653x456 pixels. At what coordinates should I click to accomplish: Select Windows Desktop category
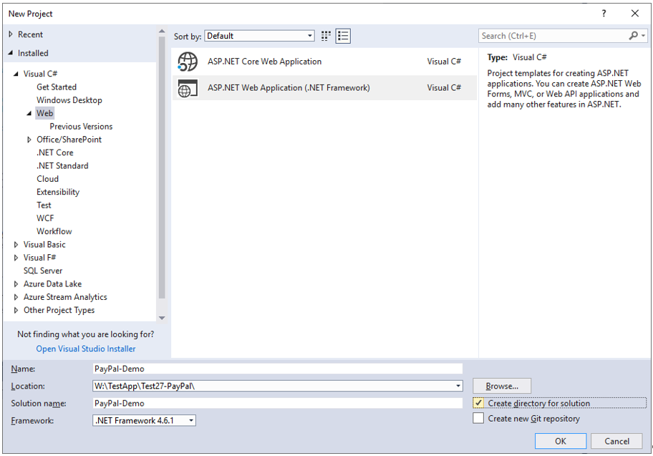pyautogui.click(x=69, y=100)
